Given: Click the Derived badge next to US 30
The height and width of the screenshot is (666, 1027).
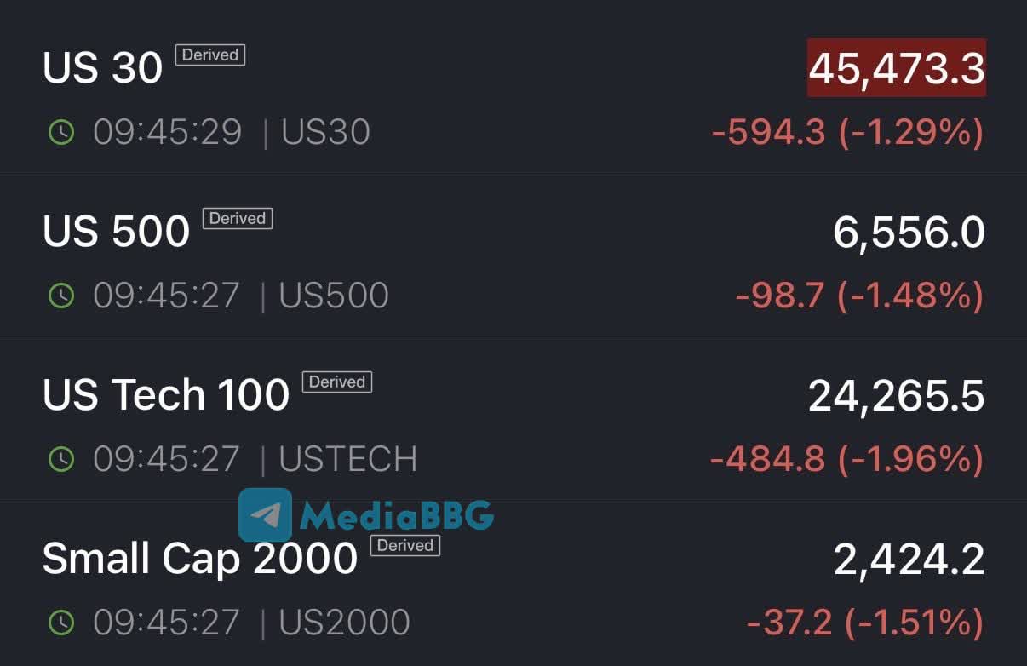Looking at the screenshot, I should click(210, 55).
